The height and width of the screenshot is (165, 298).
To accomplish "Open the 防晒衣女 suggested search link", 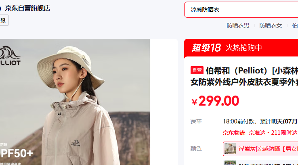I will [x=271, y=25].
